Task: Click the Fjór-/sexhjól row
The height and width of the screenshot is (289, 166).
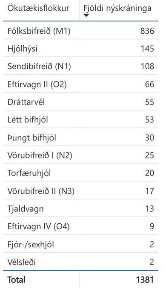Action: pos(81,245)
